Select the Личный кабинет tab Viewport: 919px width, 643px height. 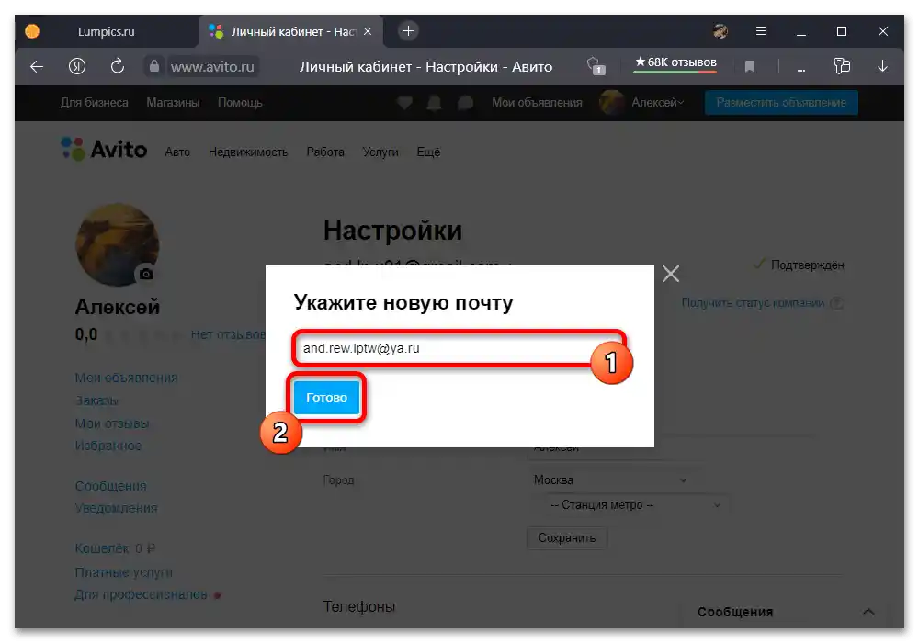click(291, 31)
